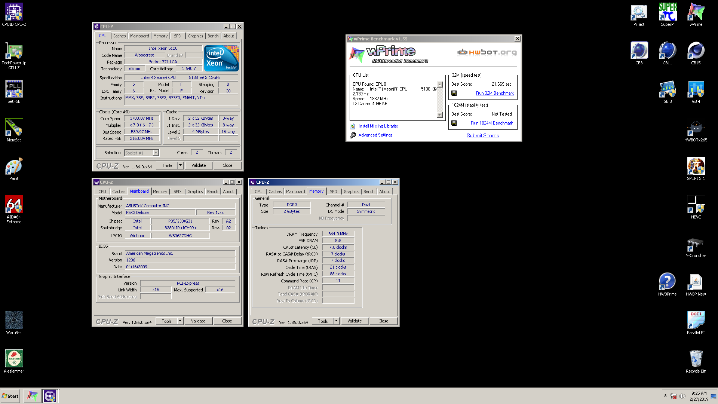
Task: Launch the GB 3 Geekbench shortcut
Action: [668, 92]
